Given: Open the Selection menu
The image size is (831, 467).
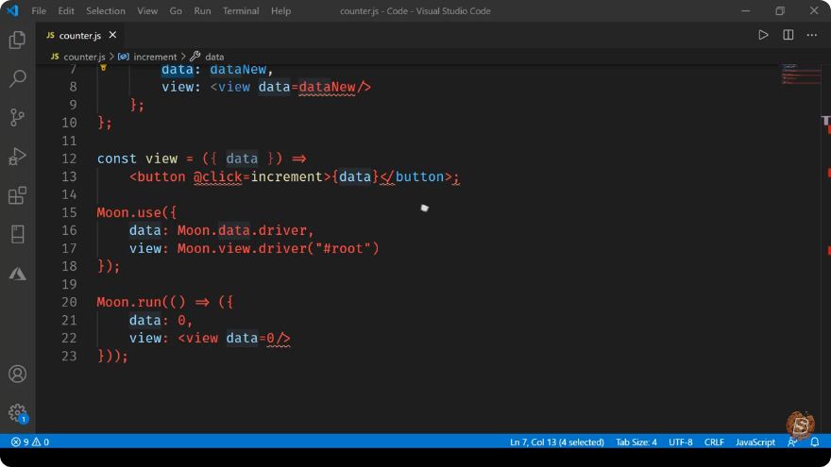Looking at the screenshot, I should tap(106, 10).
